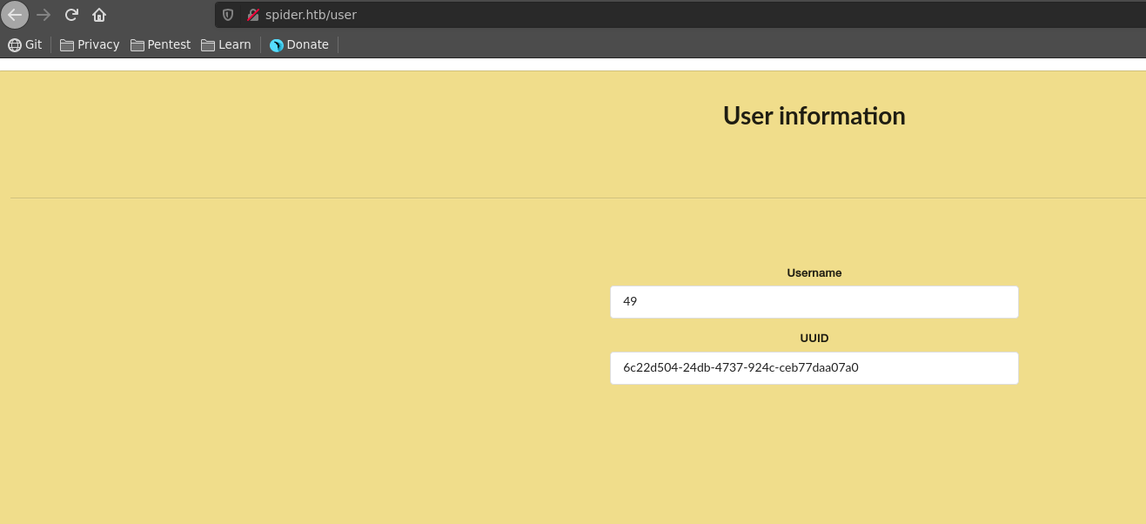The height and width of the screenshot is (524, 1146).
Task: Click the globe icon beside Git bookmark
Action: click(15, 45)
